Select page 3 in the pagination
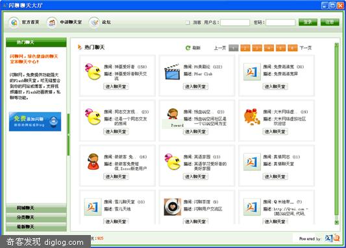Image resolution: width=346 pixels, height=248 pixels. coord(257,48)
